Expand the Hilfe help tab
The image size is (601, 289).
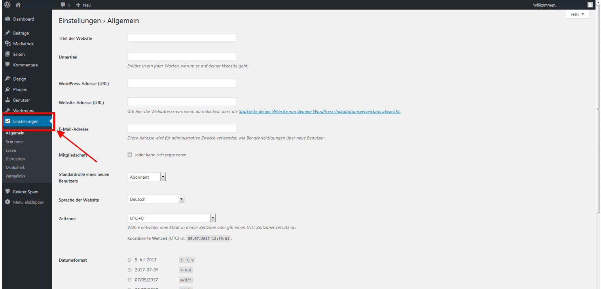tap(577, 14)
